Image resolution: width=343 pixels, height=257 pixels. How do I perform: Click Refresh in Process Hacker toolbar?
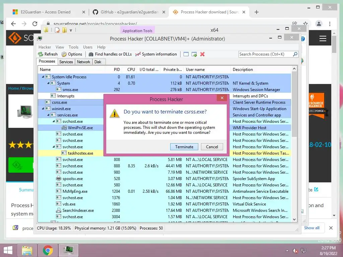tap(48, 54)
